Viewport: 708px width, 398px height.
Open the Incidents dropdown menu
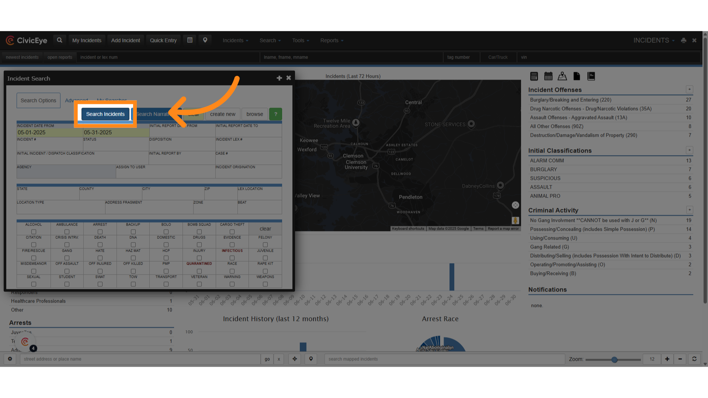coord(235,41)
